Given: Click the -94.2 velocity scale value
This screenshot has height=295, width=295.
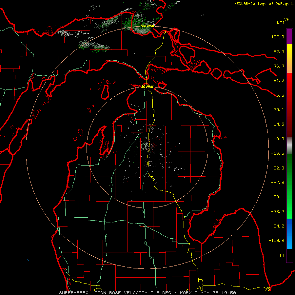Looking at the screenshot, I should point(278,226).
